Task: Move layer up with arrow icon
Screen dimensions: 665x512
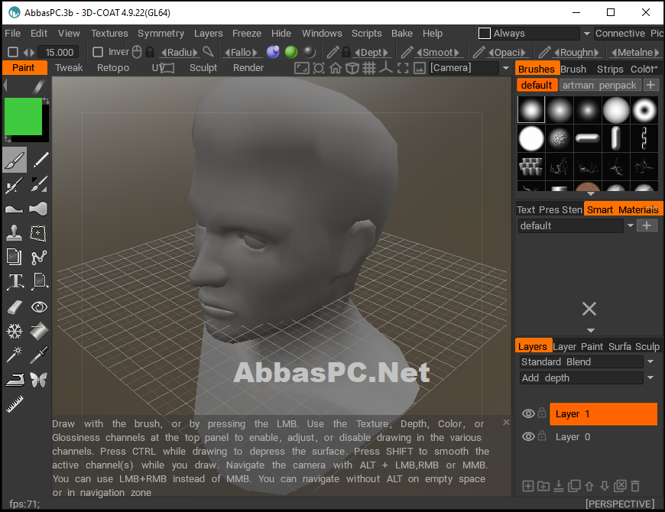Action: [589, 486]
